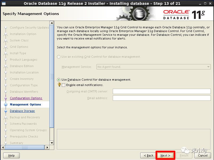Viewport: 214px width, 160px height.
Task: Open the Management Service dropdown
Action: tap(154, 67)
